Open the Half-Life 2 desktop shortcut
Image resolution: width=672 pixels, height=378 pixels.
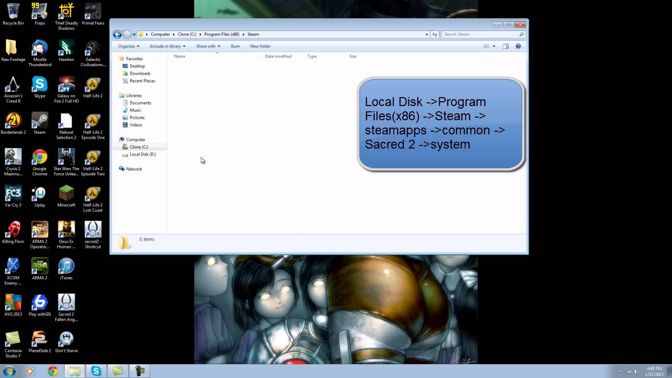tap(93, 87)
